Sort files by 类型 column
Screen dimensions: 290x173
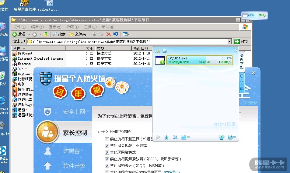coord(113,48)
